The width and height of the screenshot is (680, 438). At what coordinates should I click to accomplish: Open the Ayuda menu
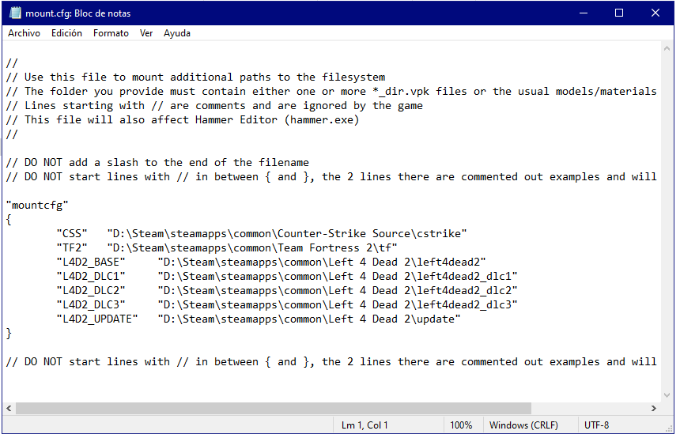176,33
